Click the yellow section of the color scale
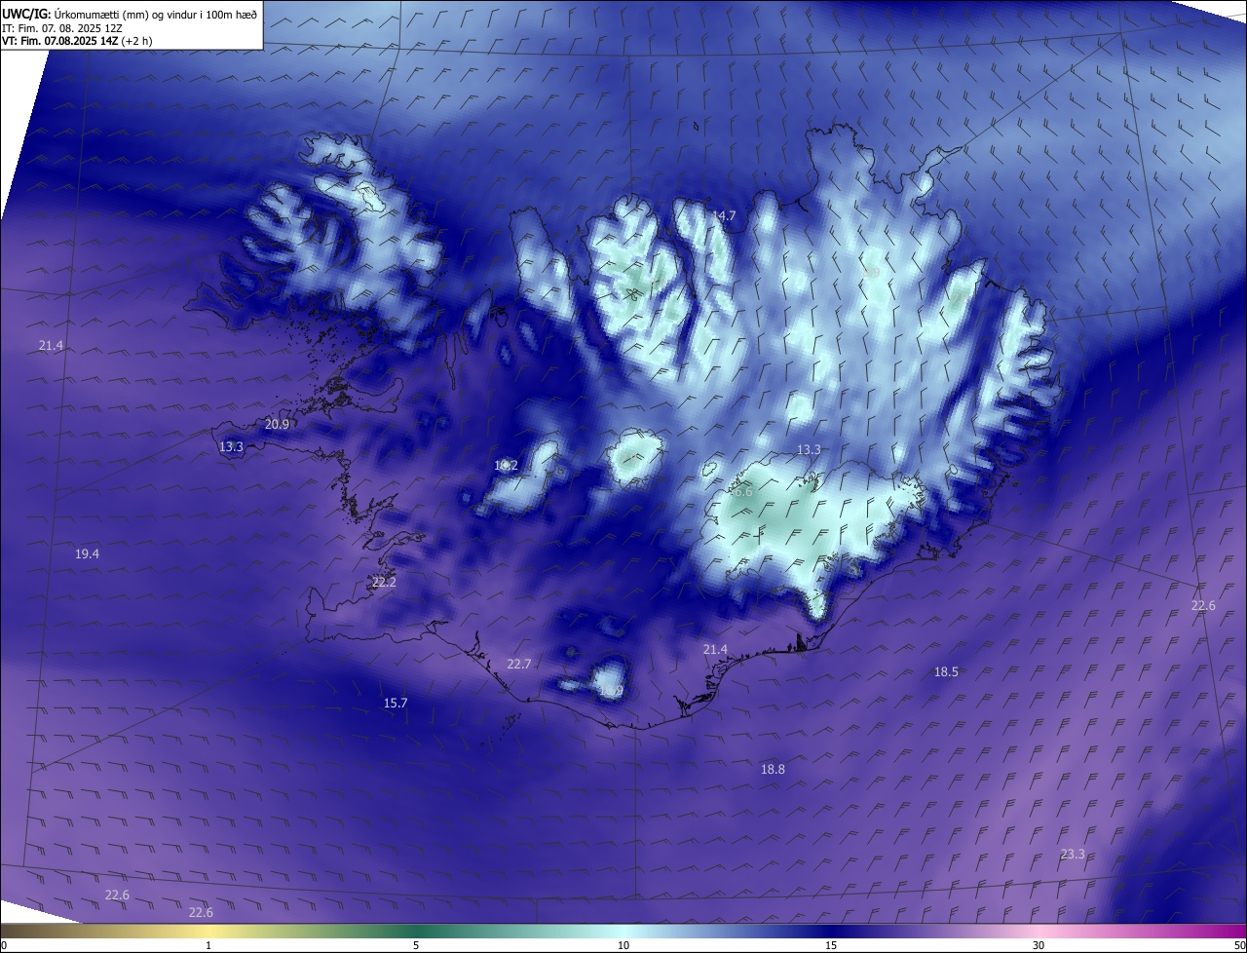This screenshot has width=1247, height=953. tap(208, 931)
